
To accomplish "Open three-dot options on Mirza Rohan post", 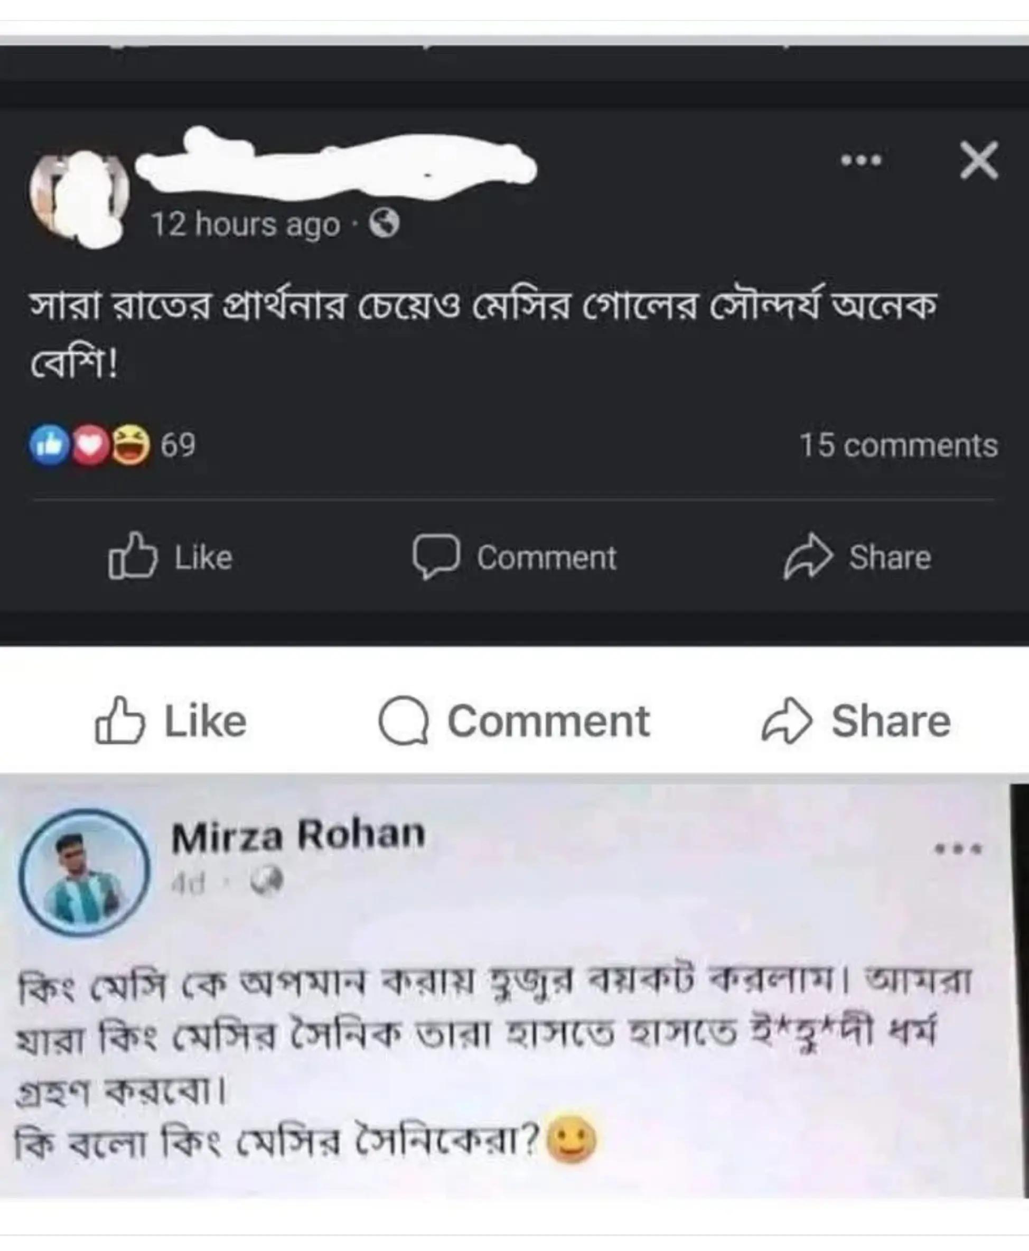I will (x=958, y=849).
